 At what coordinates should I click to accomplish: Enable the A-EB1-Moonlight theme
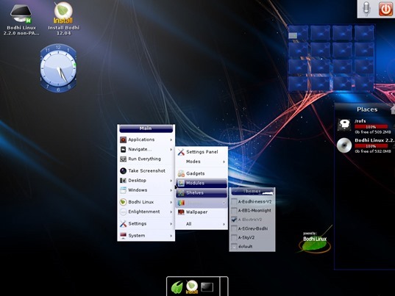[234, 211]
